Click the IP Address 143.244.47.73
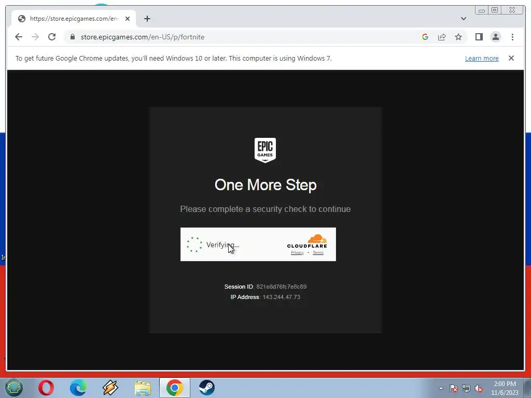The width and height of the screenshot is (531, 398). pos(282,297)
